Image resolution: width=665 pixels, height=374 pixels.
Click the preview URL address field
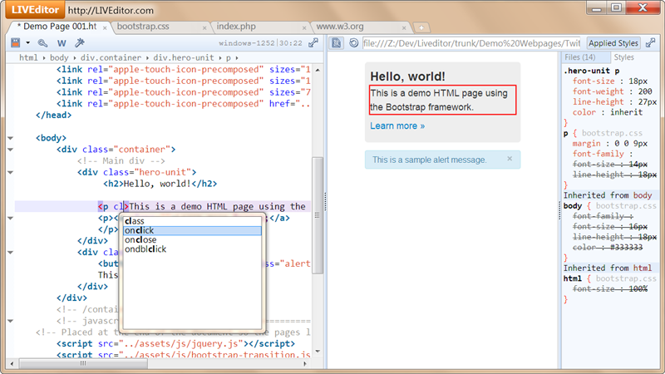pyautogui.click(x=471, y=43)
